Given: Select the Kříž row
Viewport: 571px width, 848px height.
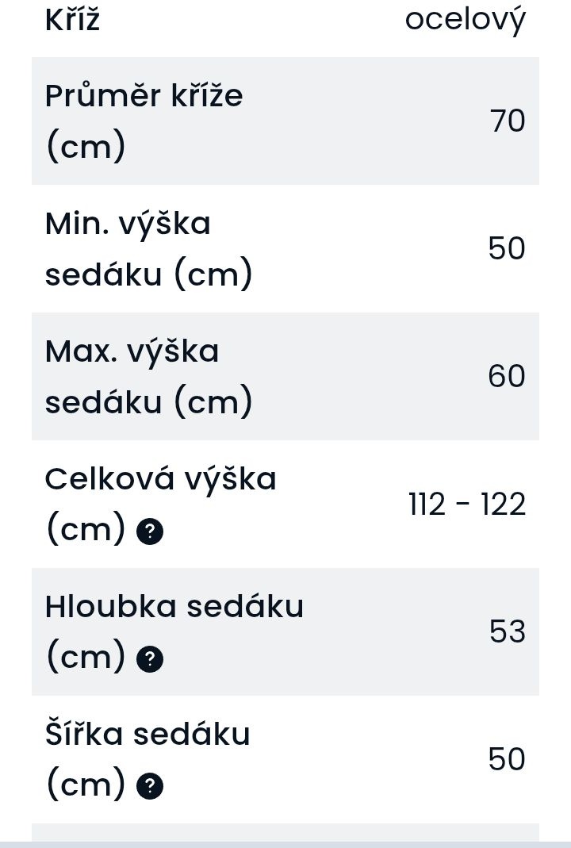Looking at the screenshot, I should pos(72,19).
